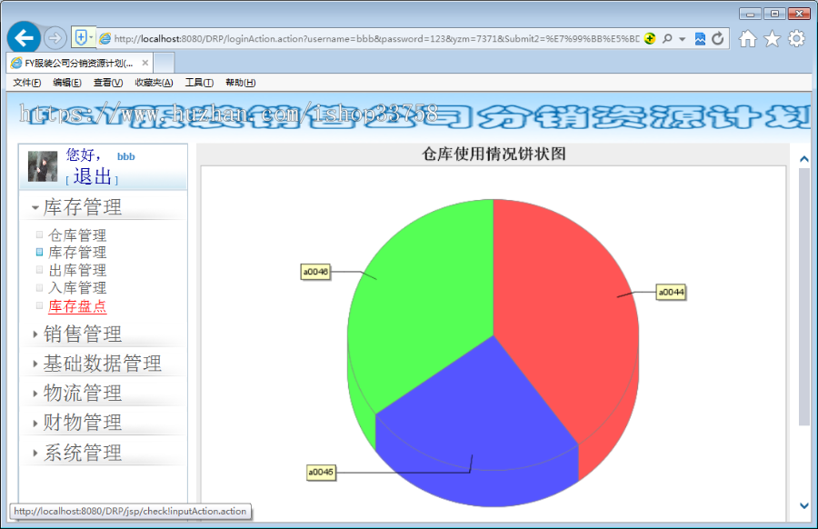Click the back navigation arrow

click(24, 38)
